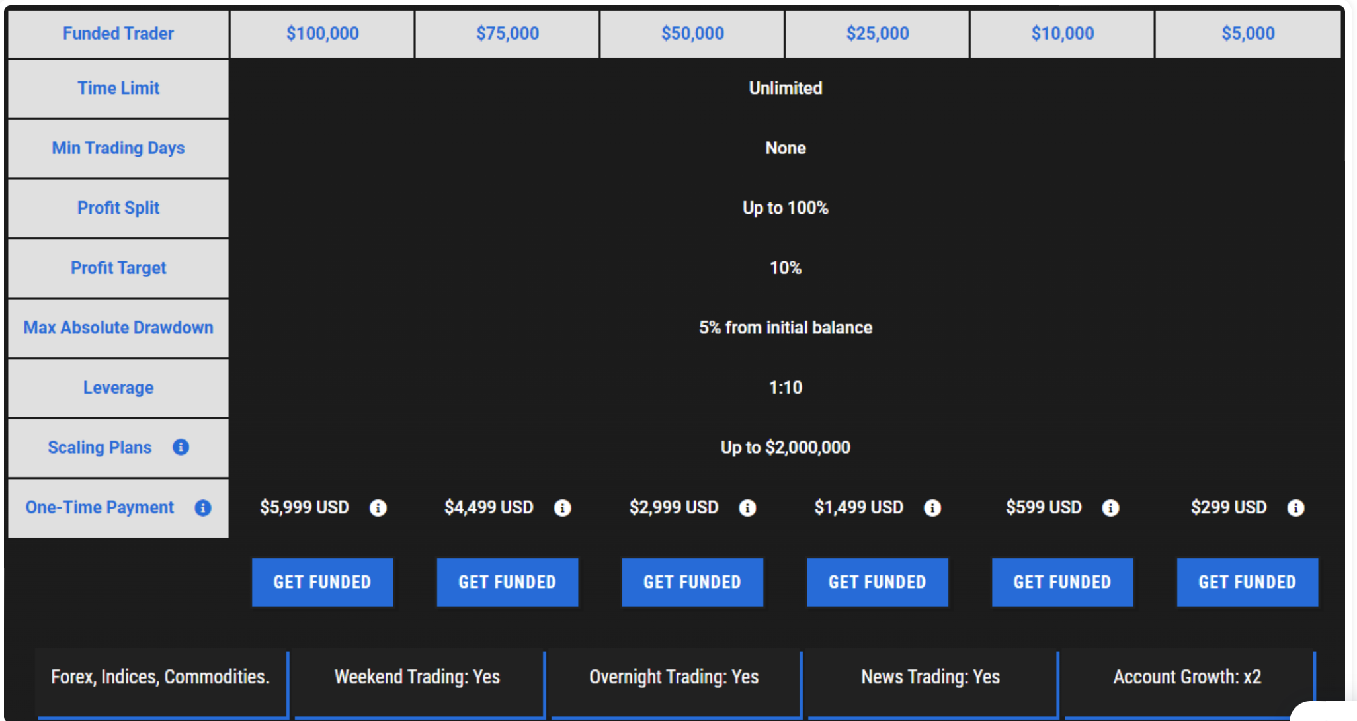Click the $5,999 USD price

coord(304,507)
